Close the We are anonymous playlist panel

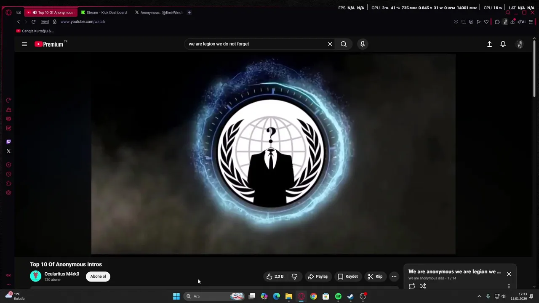tap(509, 274)
